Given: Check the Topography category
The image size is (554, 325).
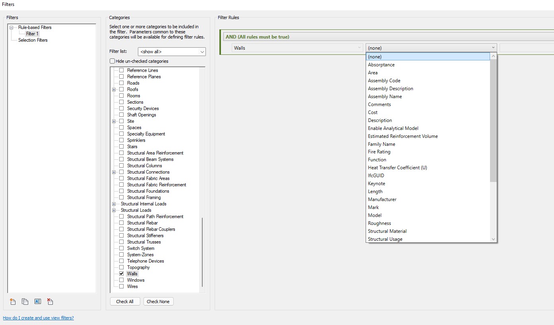Looking at the screenshot, I should point(121,267).
